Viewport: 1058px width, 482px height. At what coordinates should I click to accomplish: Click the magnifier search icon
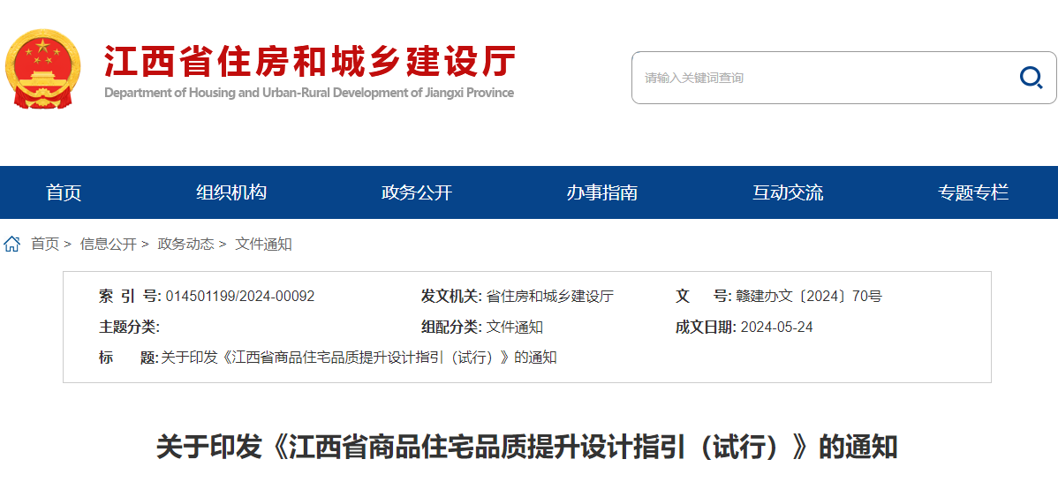[x=1031, y=78]
